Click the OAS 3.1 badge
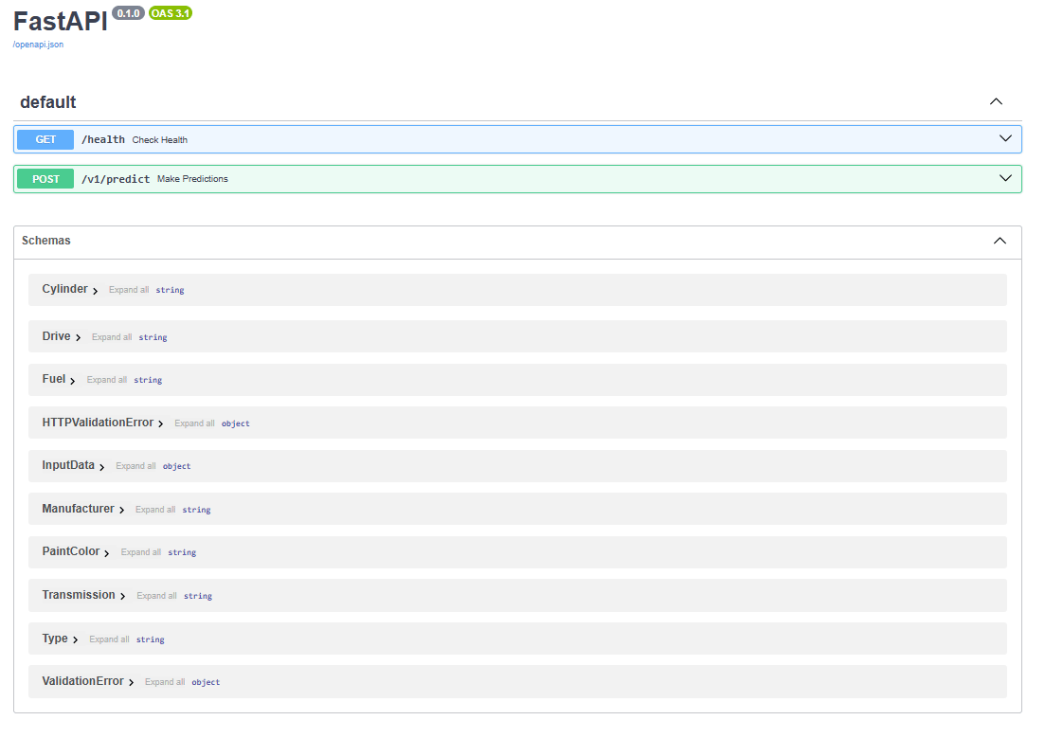This screenshot has height=738, width=1045. 171,13
